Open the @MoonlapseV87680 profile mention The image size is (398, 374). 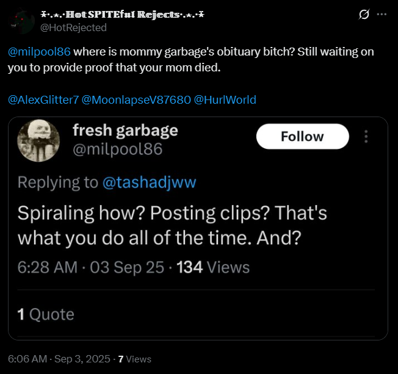(136, 99)
